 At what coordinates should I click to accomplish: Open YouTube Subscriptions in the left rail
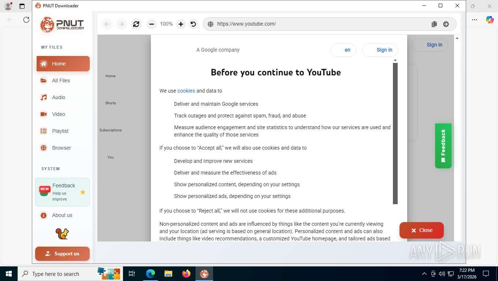(x=111, y=130)
